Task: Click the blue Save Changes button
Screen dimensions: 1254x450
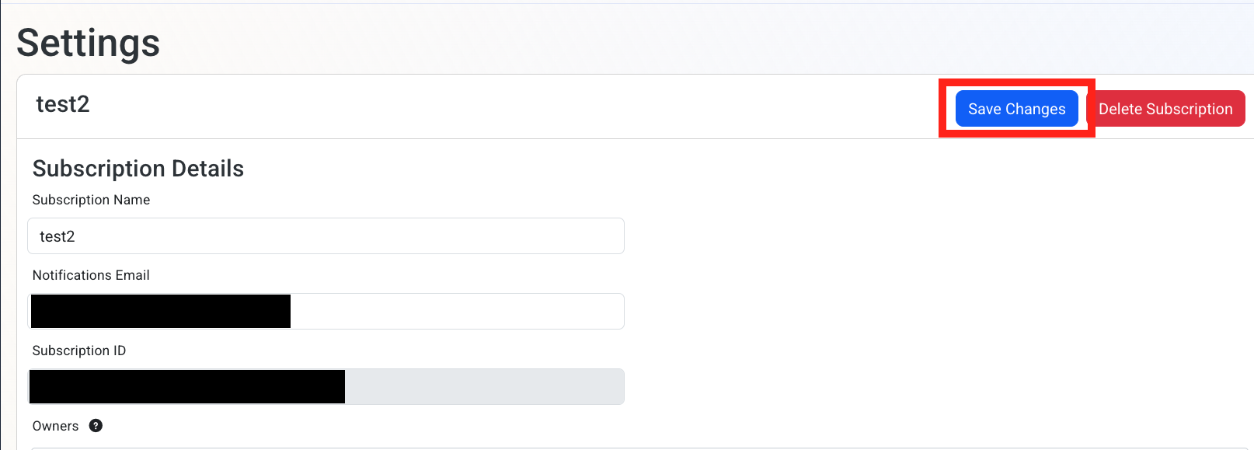Action: coord(1016,109)
